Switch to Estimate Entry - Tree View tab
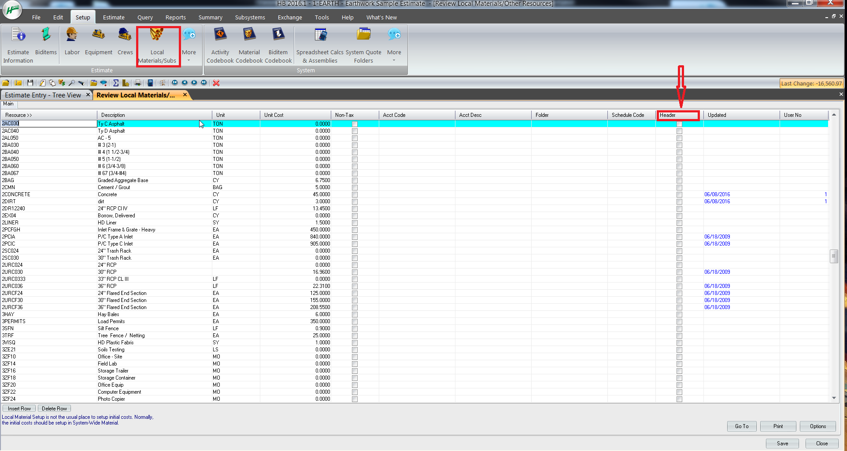 43,95
